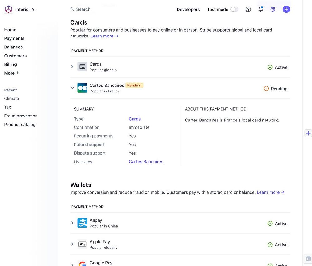
Task: Open the terminal icon at bottom right
Action: click(308, 259)
